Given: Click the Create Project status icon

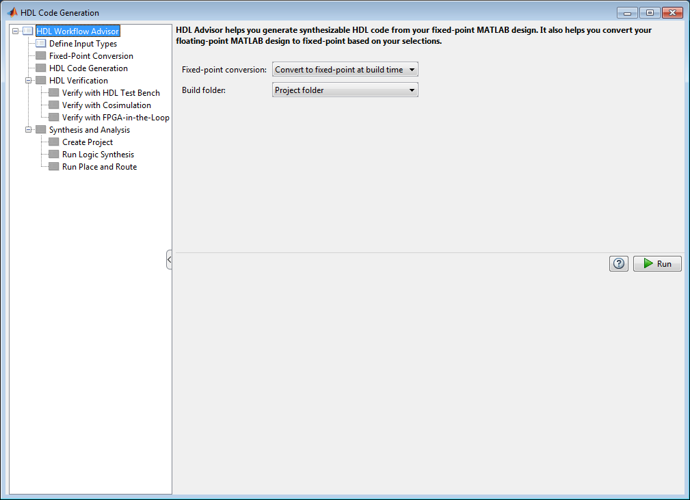Looking at the screenshot, I should [54, 142].
